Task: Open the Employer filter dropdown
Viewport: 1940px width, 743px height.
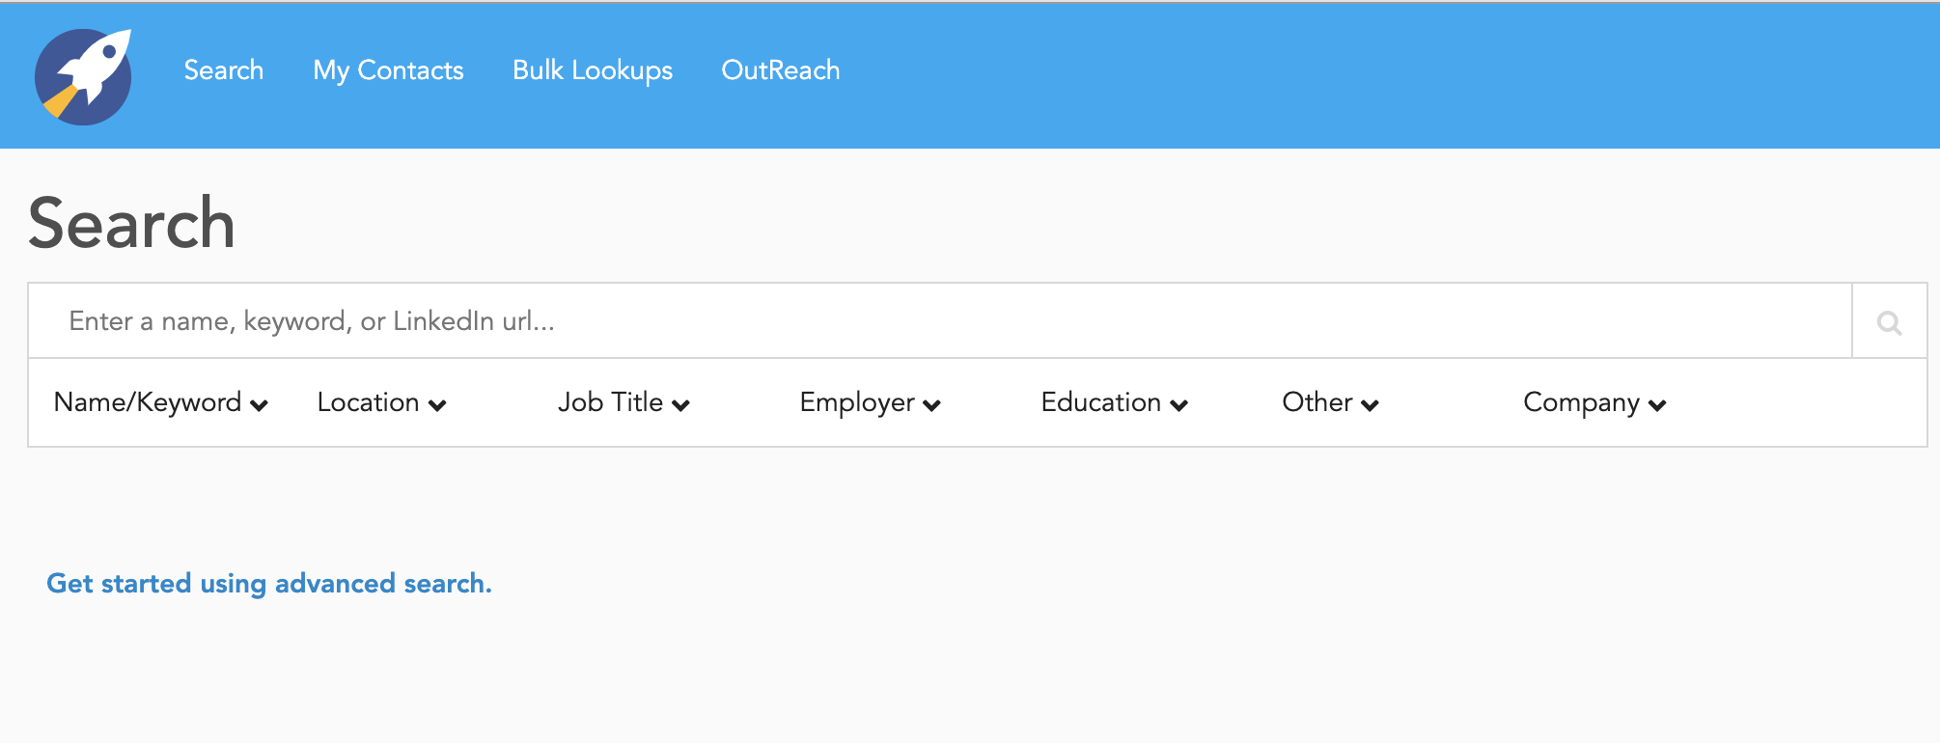Action: [870, 402]
